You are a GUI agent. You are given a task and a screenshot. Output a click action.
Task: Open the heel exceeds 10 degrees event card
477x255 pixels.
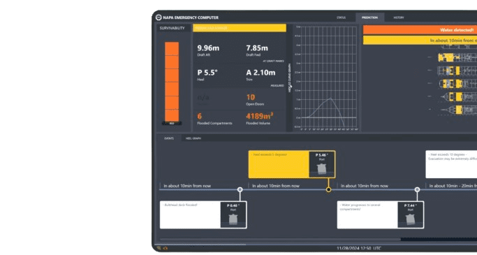point(451,164)
